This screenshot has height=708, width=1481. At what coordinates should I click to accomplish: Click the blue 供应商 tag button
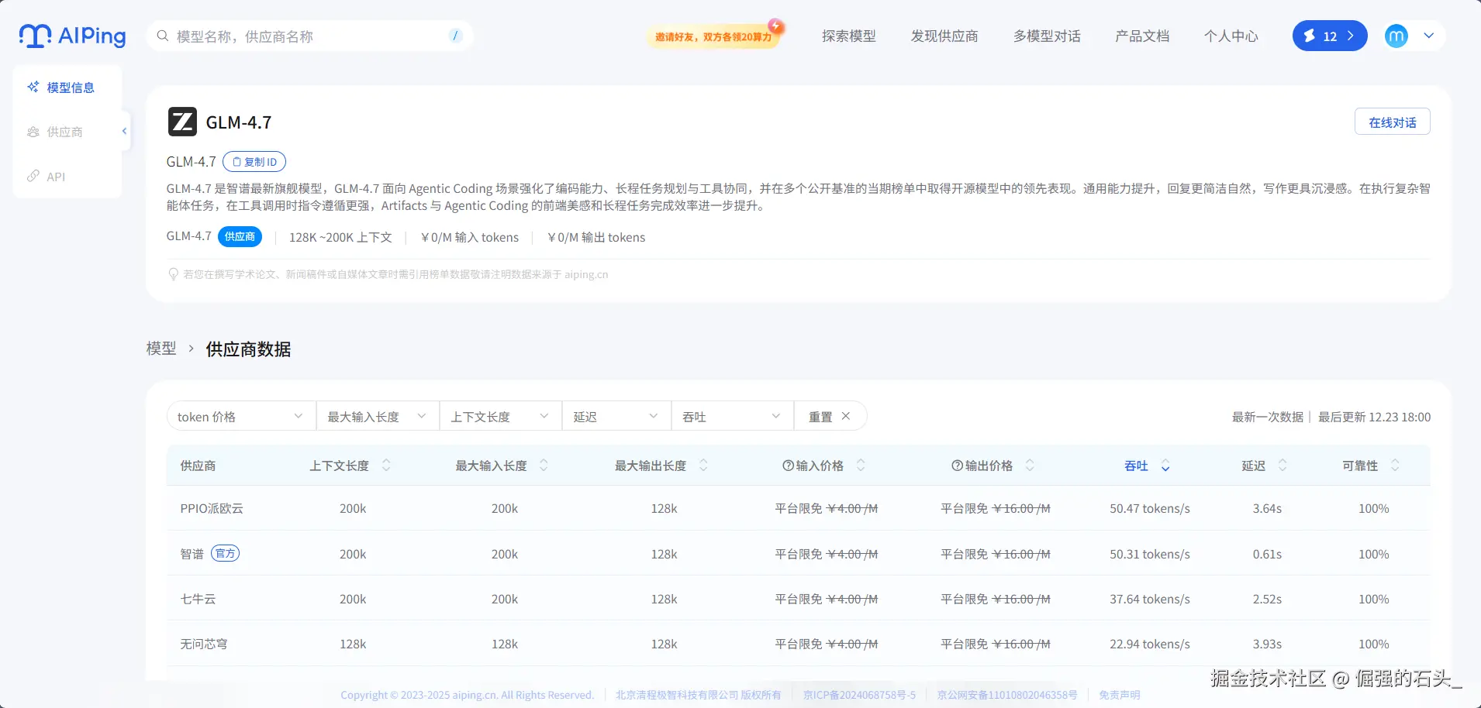pyautogui.click(x=240, y=236)
